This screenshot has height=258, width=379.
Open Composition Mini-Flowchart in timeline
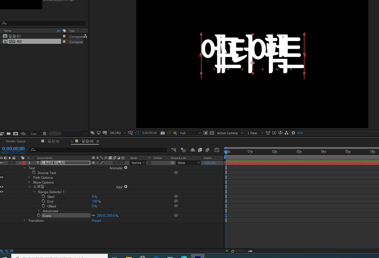click(174, 150)
